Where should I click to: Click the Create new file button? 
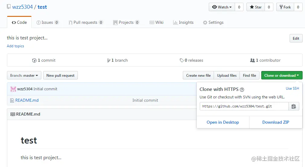click(x=199, y=75)
